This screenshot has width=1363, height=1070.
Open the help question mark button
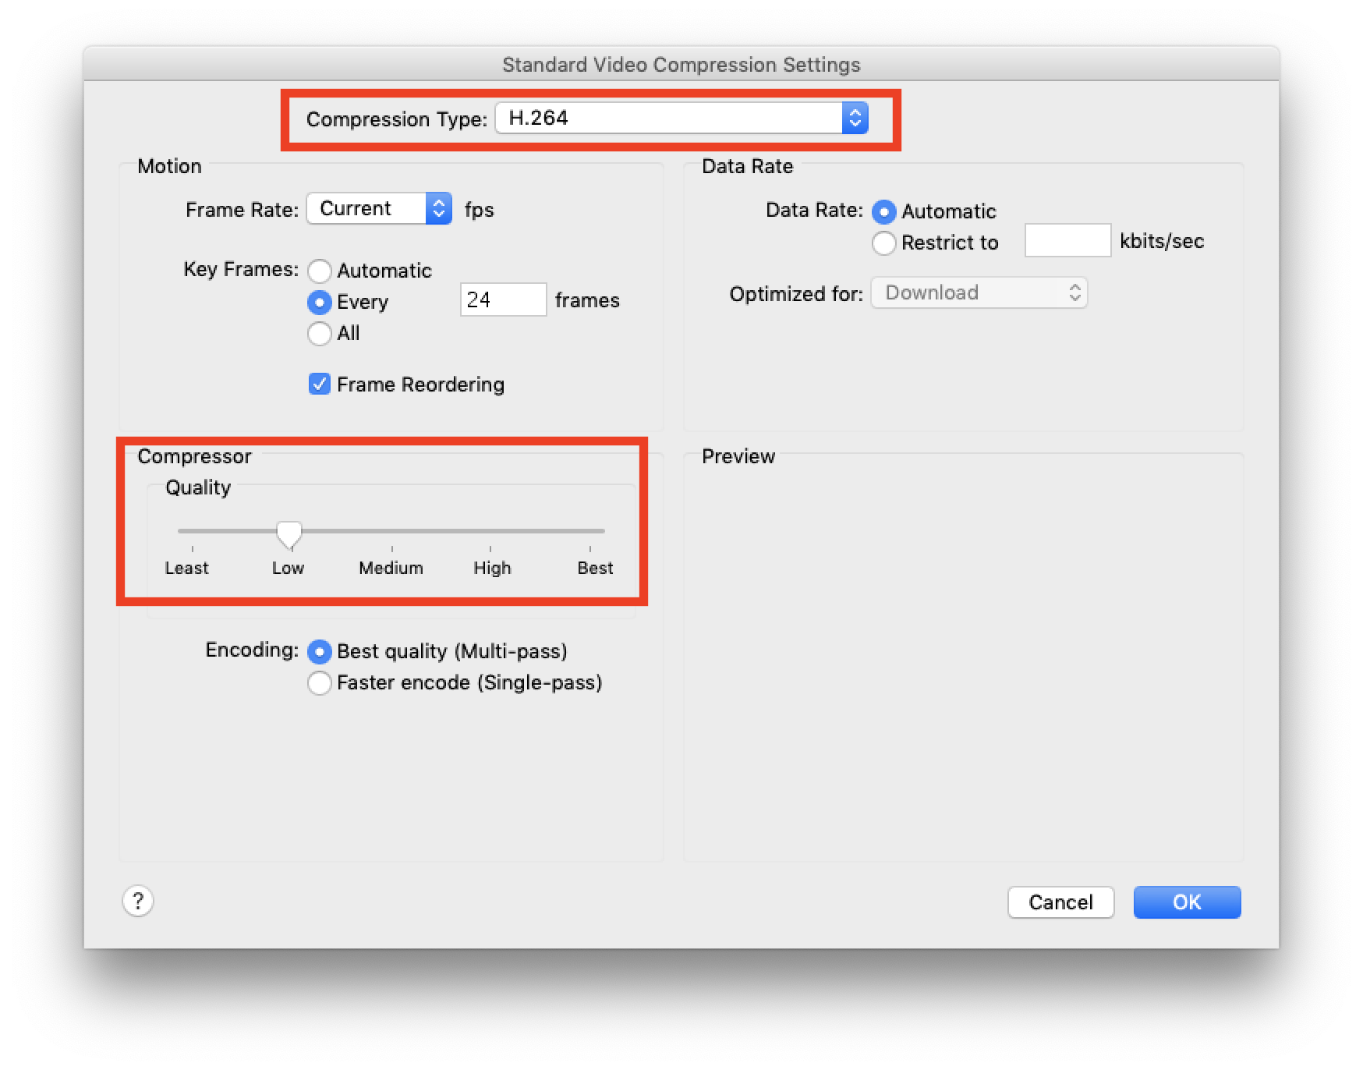[138, 902]
